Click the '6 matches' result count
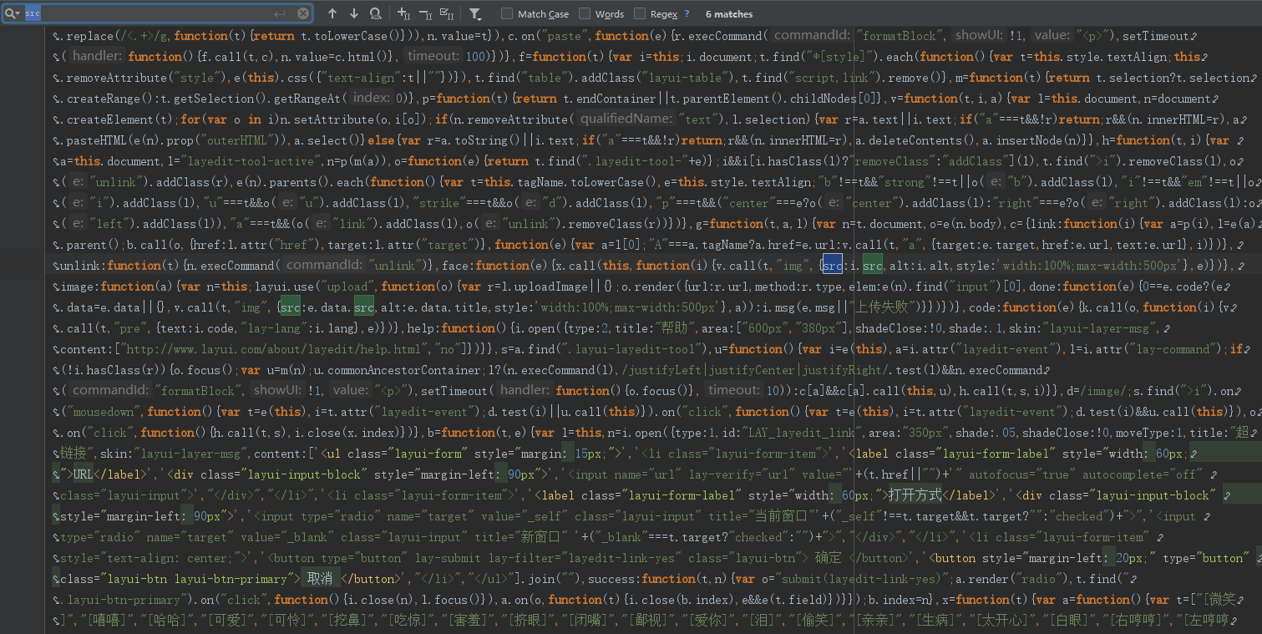The height and width of the screenshot is (634, 1262). (729, 14)
